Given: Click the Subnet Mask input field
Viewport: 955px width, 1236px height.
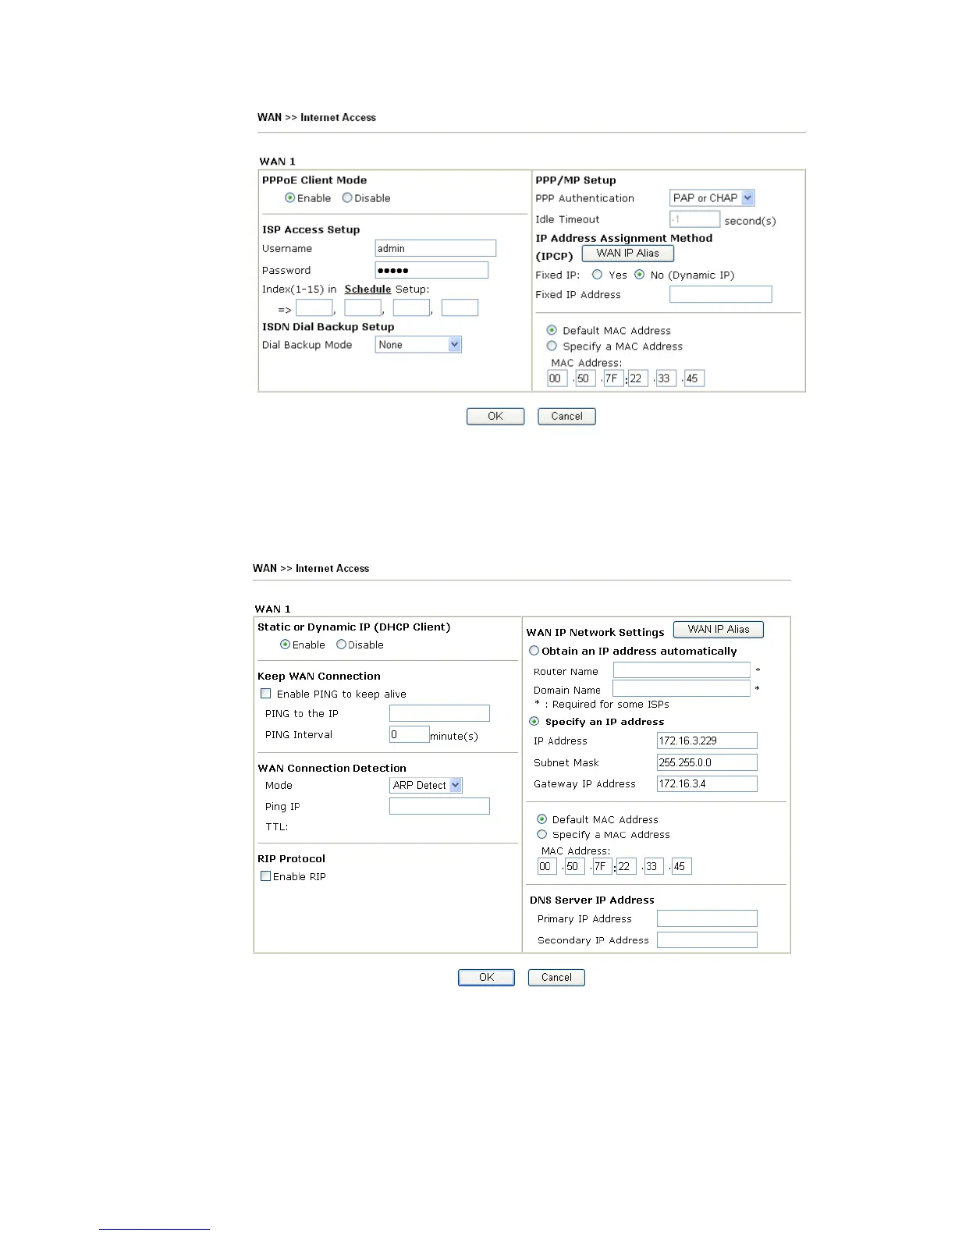Looking at the screenshot, I should tap(707, 762).
